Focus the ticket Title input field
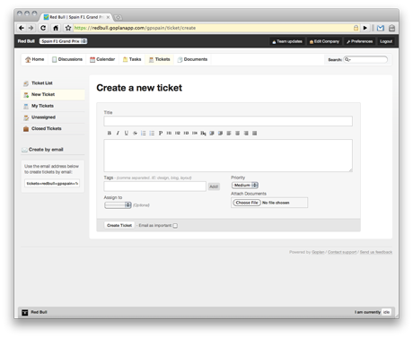 (x=228, y=121)
